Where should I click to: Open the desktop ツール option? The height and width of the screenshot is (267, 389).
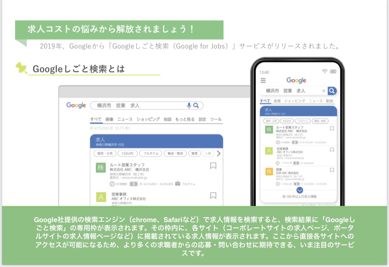[x=216, y=119]
